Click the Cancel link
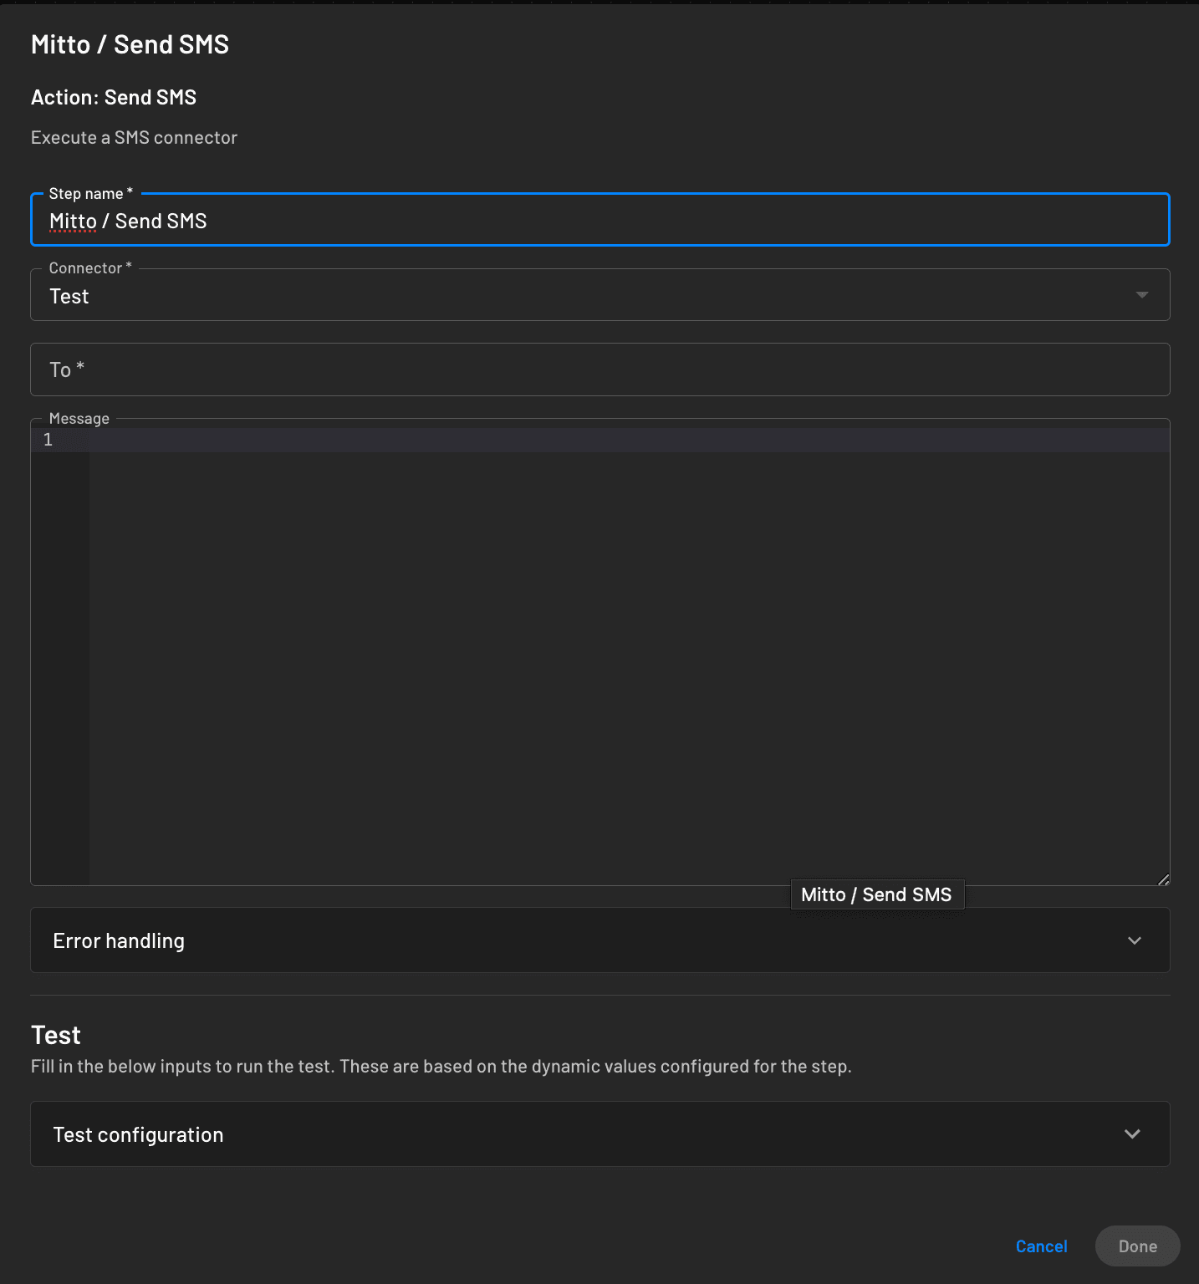The height and width of the screenshot is (1284, 1199). click(1040, 1246)
